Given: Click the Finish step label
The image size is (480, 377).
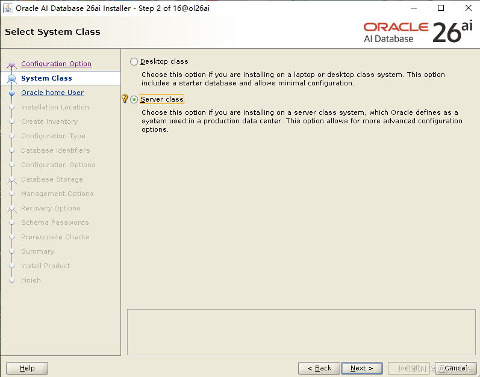Looking at the screenshot, I should (31, 280).
